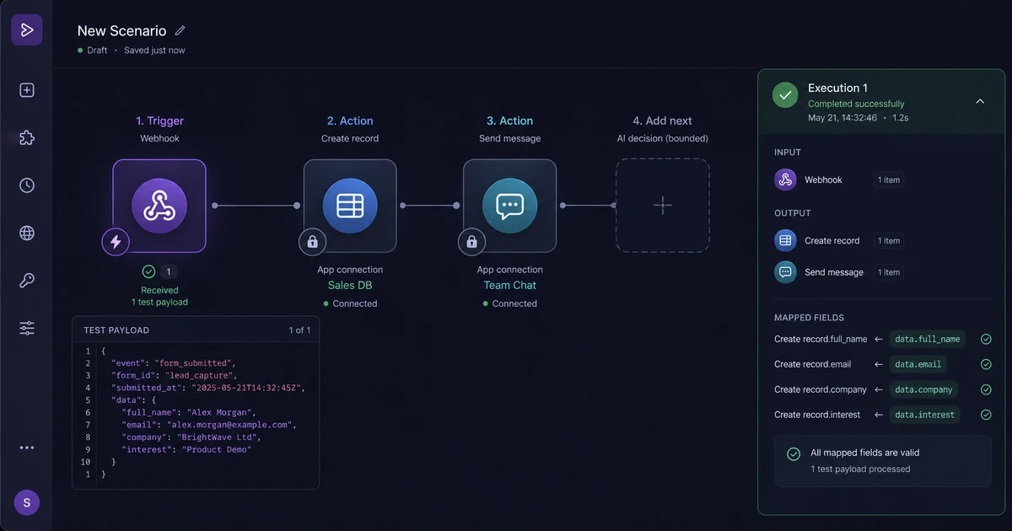Click the data.interest mapping chip
This screenshot has height=531, width=1012.
click(925, 415)
